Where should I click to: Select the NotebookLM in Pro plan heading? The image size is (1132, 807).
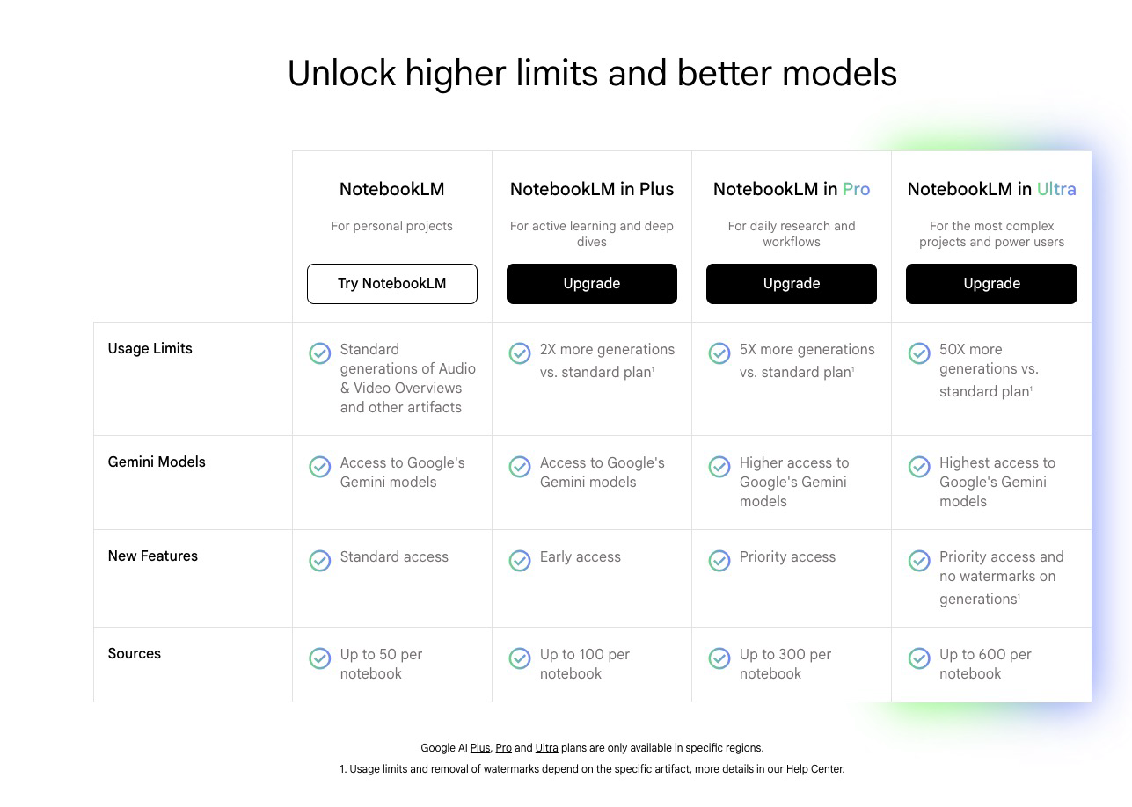coord(792,189)
